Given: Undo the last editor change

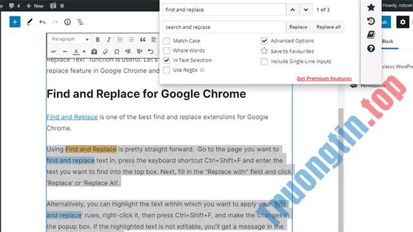Looking at the screenshot, I should 42,22.
